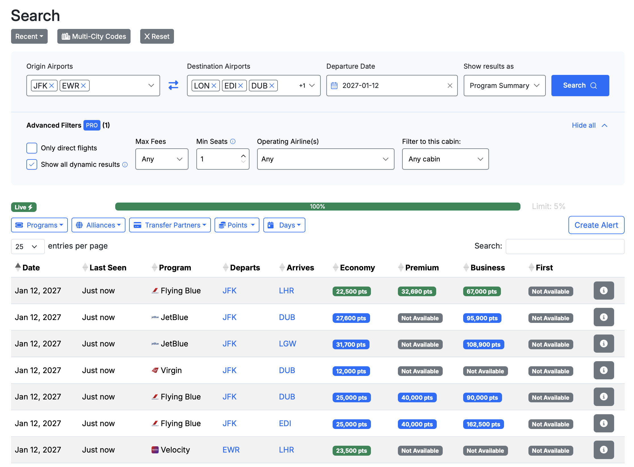The height and width of the screenshot is (467, 634).
Task: Click the Min Seats number field
Action: pyautogui.click(x=223, y=159)
